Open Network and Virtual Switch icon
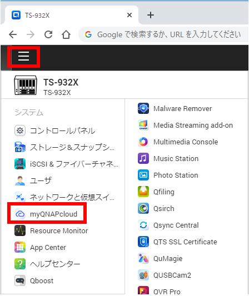The height and width of the screenshot is (296, 249). click(x=20, y=197)
